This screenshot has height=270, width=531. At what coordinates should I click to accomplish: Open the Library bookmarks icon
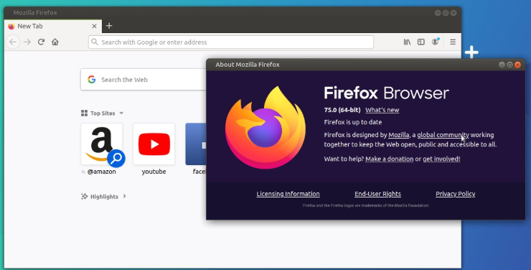click(407, 42)
